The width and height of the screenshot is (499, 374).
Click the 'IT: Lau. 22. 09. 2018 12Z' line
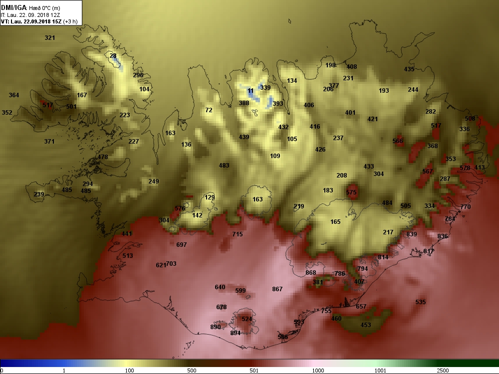click(30, 15)
